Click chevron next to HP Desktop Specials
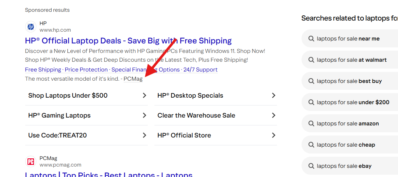Image resolution: width=398 pixels, height=177 pixels. pyautogui.click(x=274, y=95)
